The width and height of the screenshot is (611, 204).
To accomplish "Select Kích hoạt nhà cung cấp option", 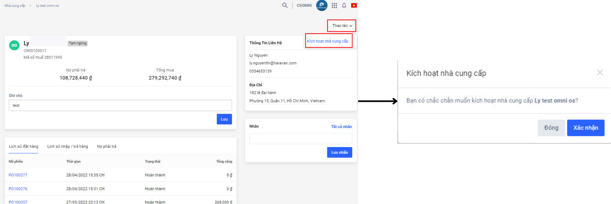I will click(x=327, y=41).
